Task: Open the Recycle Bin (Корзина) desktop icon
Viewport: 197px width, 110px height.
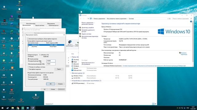Action: 4,7
